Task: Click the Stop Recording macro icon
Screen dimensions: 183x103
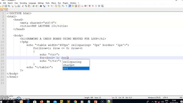Action: coord(93,6)
